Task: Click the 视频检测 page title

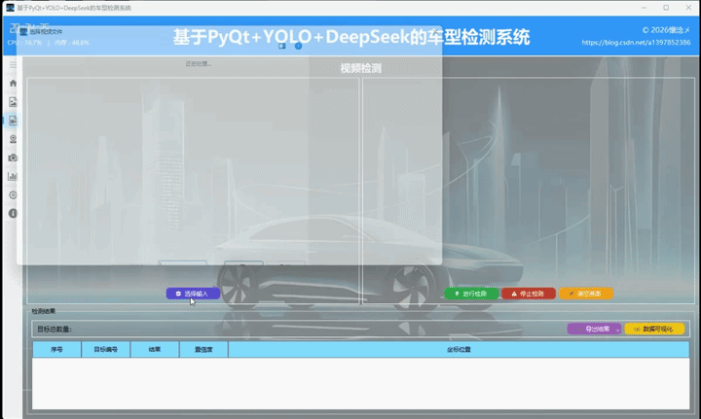Action: (360, 68)
